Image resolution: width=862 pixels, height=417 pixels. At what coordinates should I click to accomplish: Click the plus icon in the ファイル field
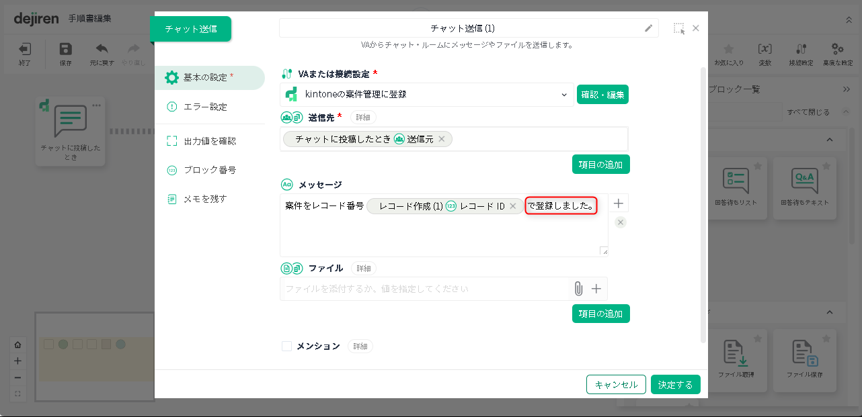pyautogui.click(x=596, y=289)
